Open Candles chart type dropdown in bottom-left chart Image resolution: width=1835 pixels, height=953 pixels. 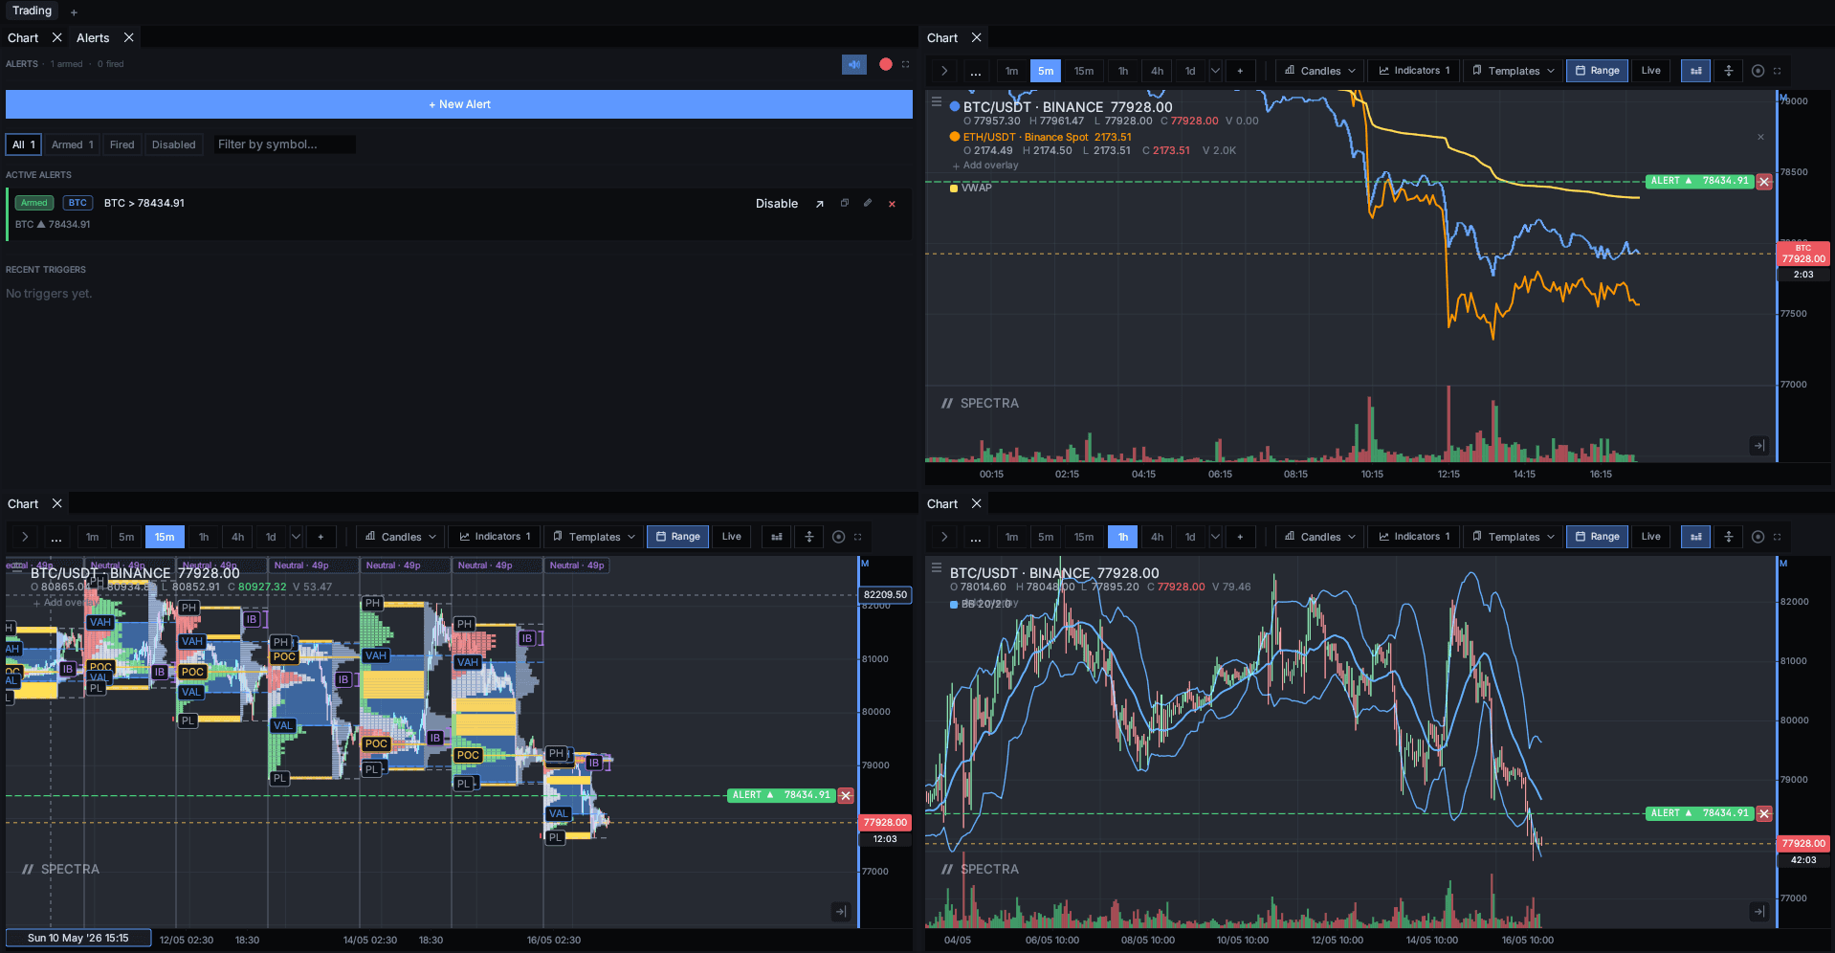tap(400, 537)
